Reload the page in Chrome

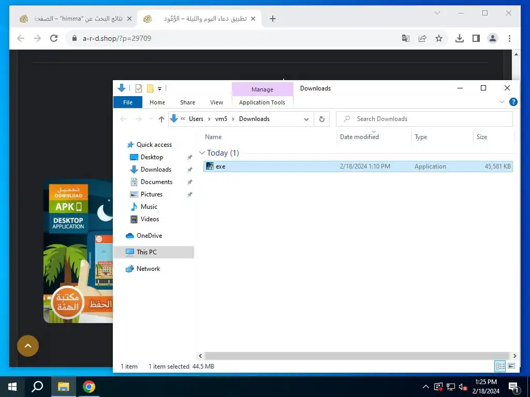(x=54, y=38)
